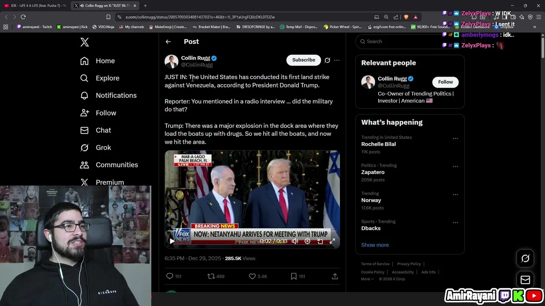Open Brave Shields lion icon
The width and height of the screenshot is (545, 306).
(x=406, y=17)
